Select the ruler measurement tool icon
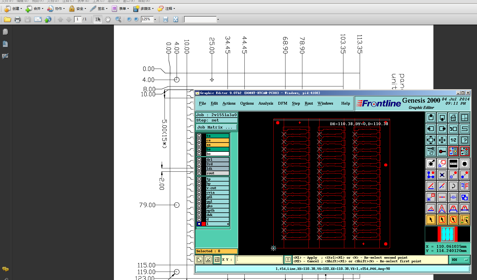The width and height of the screenshot is (477, 280). (453, 164)
